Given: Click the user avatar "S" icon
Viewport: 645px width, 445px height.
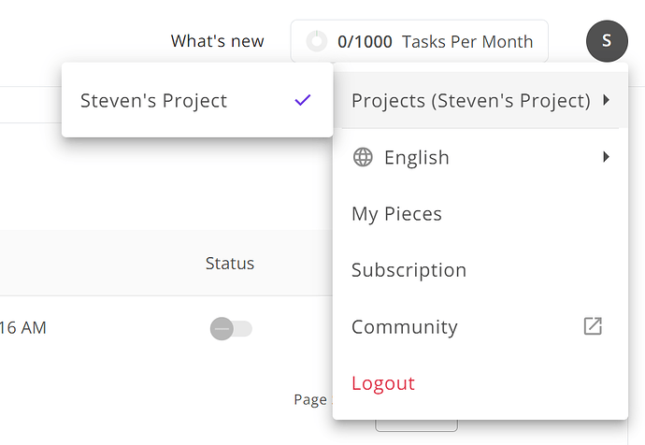Looking at the screenshot, I should pos(607,41).
